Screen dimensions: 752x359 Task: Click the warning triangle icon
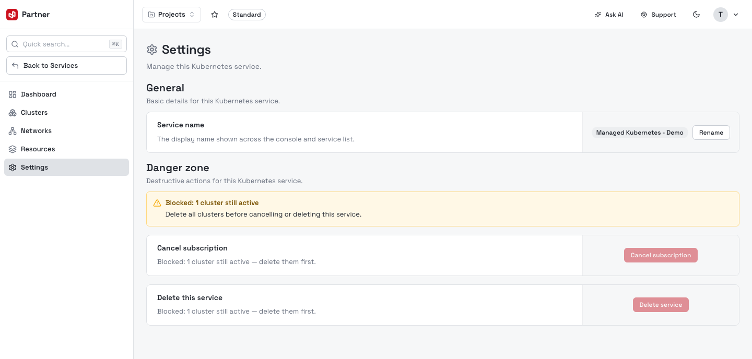157,203
